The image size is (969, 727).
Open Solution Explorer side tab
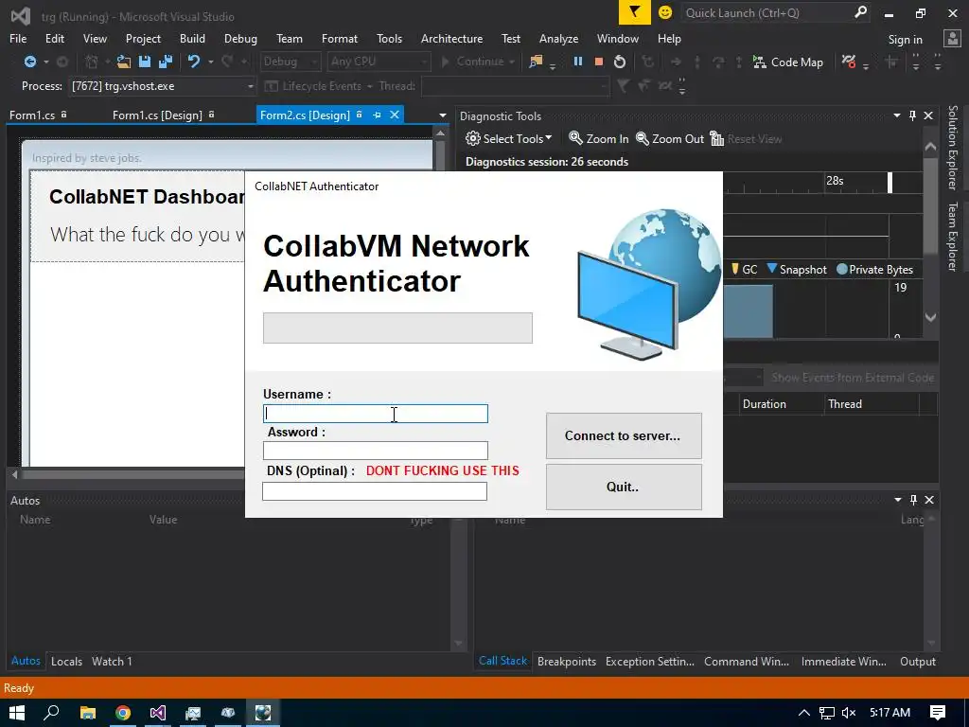[x=953, y=147]
